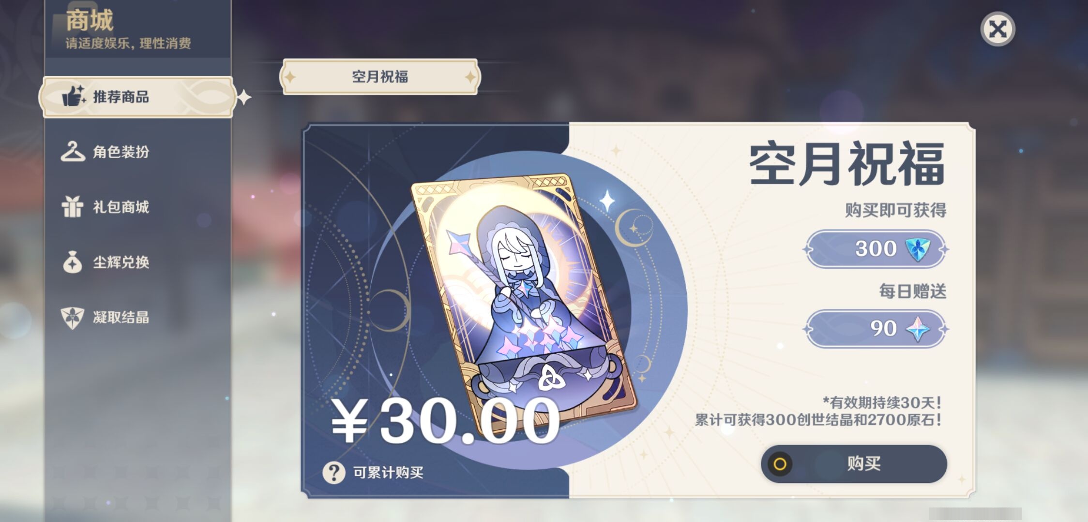Image resolution: width=1088 pixels, height=522 pixels.
Task: Click the question mark help icon
Action: tap(334, 472)
